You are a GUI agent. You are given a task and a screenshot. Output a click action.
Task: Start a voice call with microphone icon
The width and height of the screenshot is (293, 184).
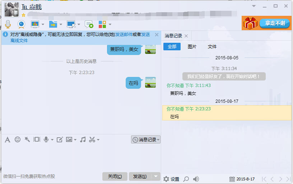(x=8, y=24)
